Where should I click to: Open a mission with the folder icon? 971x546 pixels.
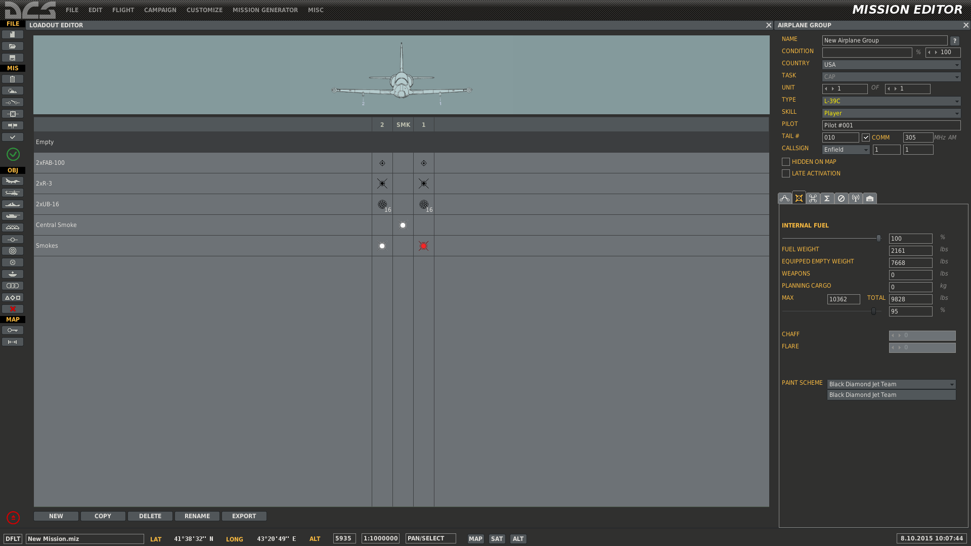[x=13, y=46]
